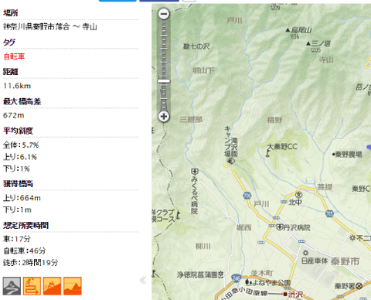This screenshot has width=371, height=300.
Task: Click the 平均斜度 section heading
Action: pyautogui.click(x=18, y=131)
